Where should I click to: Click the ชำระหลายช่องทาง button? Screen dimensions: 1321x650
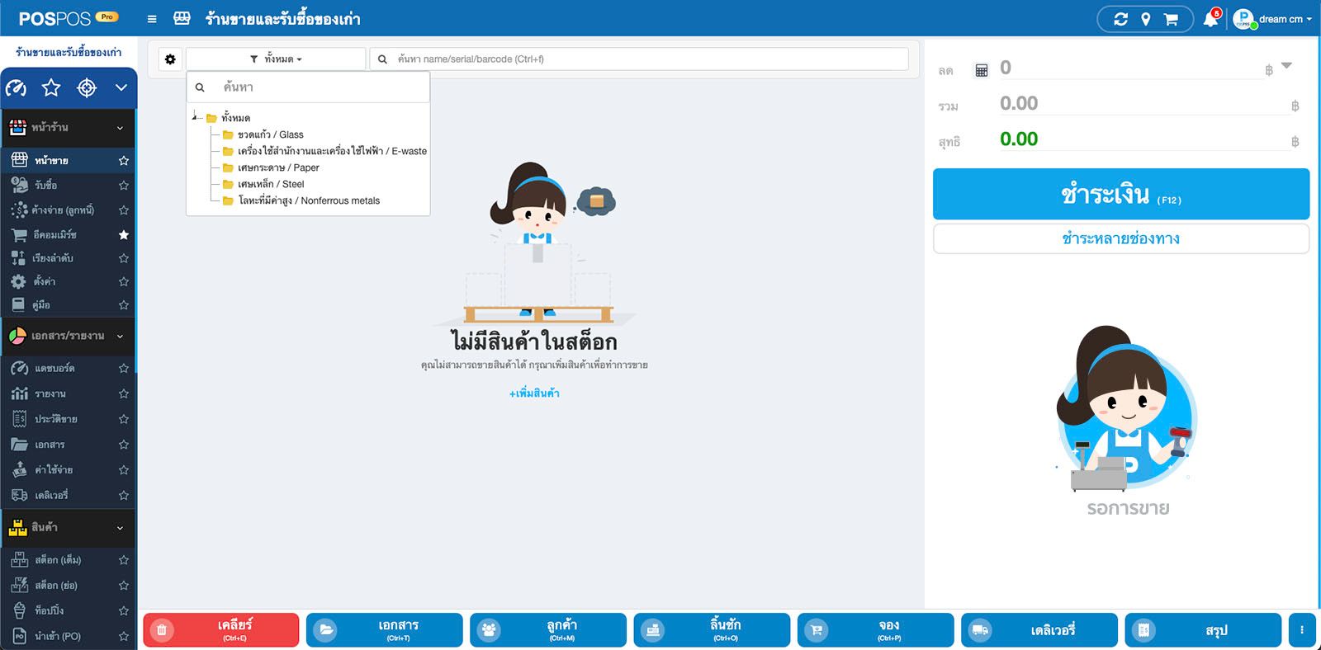point(1121,239)
